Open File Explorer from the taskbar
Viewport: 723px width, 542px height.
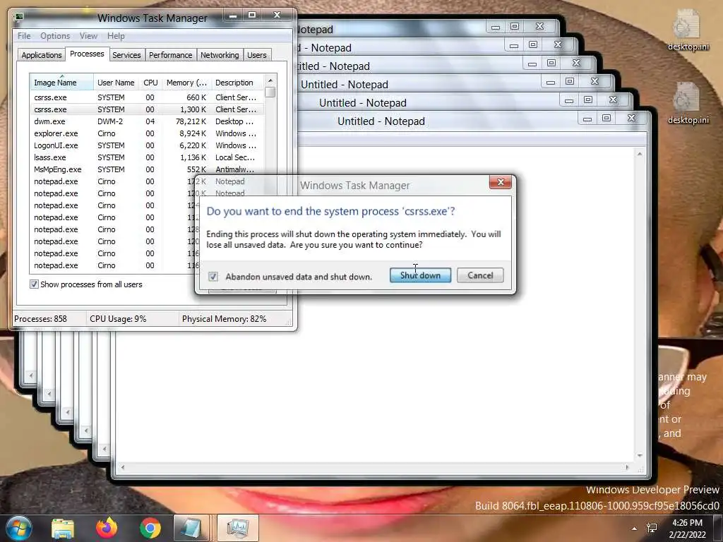pyautogui.click(x=63, y=528)
